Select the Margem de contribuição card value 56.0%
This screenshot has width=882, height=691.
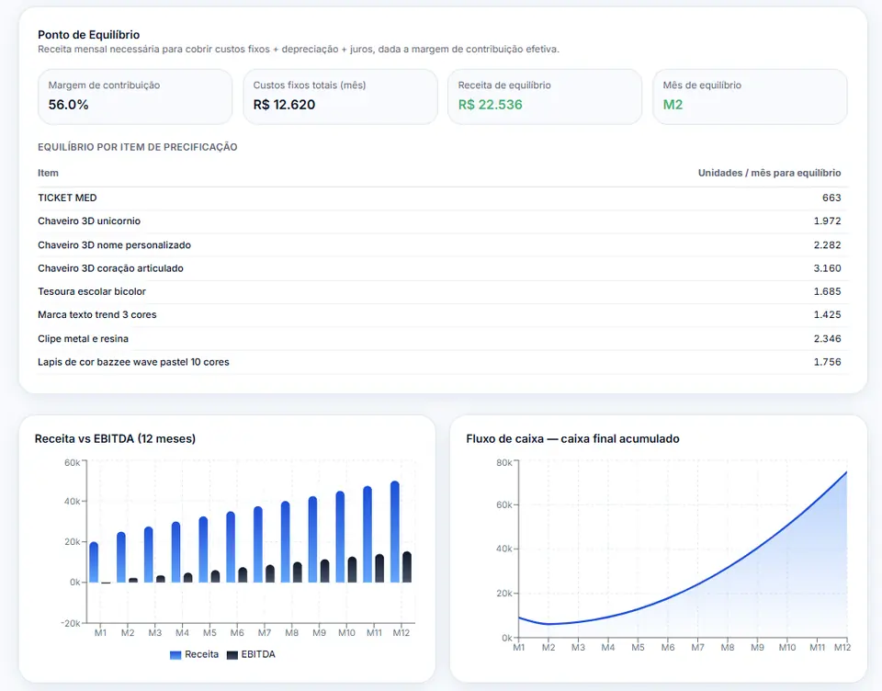(69, 105)
